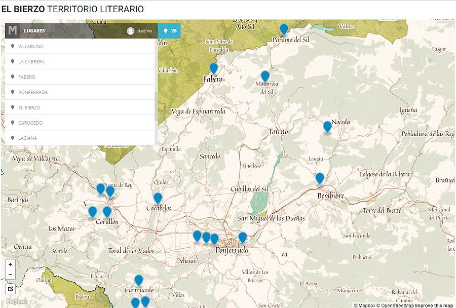Click the Mapbox M logo icon
Viewport: 456px width, 308px height.
coord(13,31)
